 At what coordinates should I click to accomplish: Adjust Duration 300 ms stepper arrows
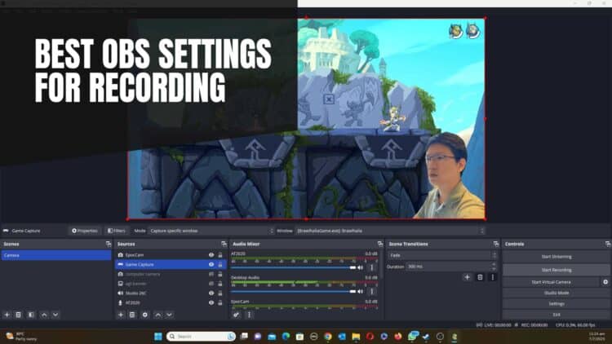pyautogui.click(x=494, y=267)
